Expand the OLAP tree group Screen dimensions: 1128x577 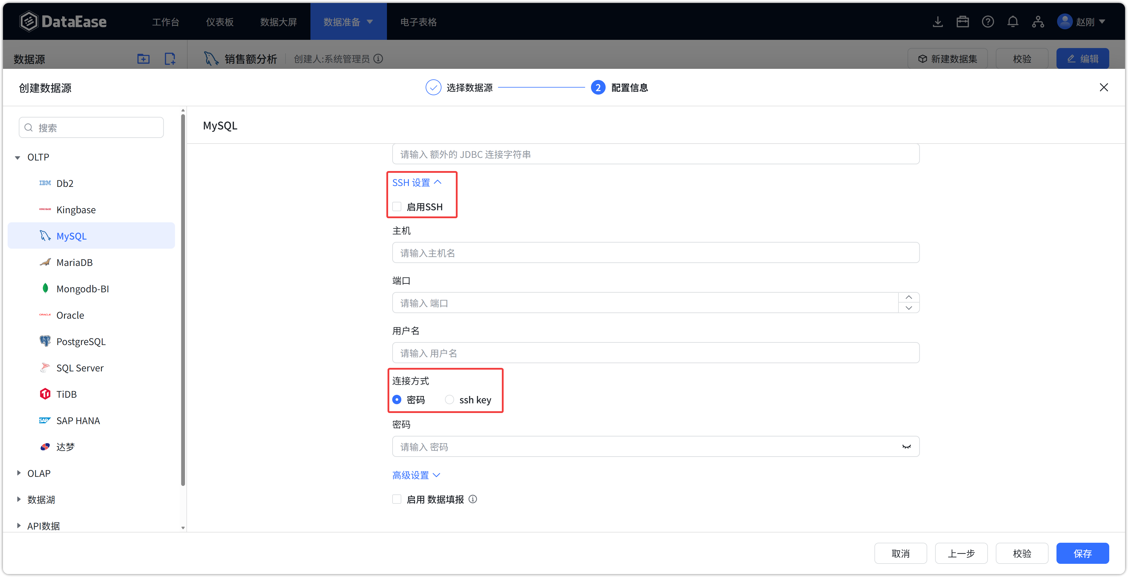(x=18, y=473)
